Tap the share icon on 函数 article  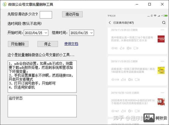pyautogui.click(x=130, y=79)
